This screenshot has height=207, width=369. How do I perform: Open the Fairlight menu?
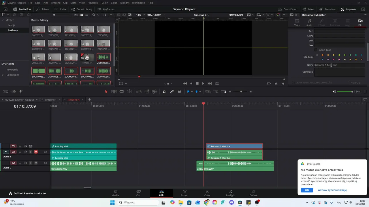tap(125, 3)
